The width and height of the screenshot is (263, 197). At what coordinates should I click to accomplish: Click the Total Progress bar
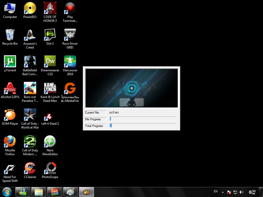(143, 125)
